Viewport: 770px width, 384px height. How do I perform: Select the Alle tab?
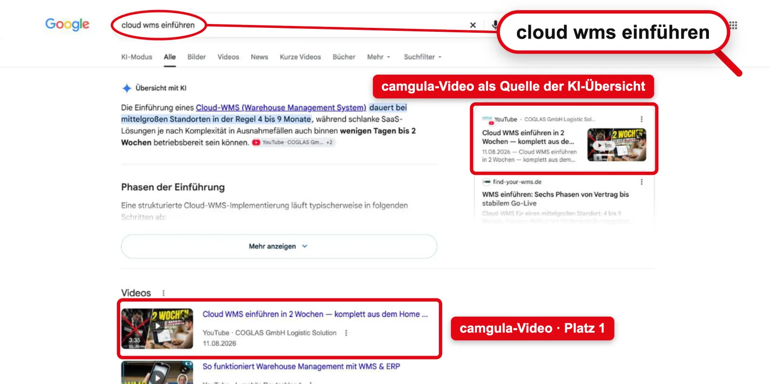[x=170, y=57]
